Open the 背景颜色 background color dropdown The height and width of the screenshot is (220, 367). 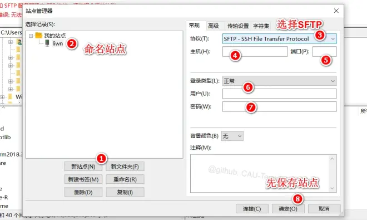click(232, 136)
